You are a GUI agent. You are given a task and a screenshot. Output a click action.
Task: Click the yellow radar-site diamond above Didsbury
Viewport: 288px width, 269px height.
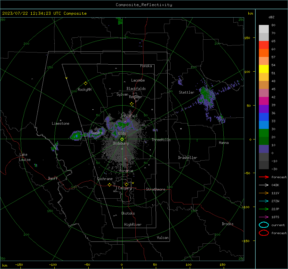tap(122, 139)
